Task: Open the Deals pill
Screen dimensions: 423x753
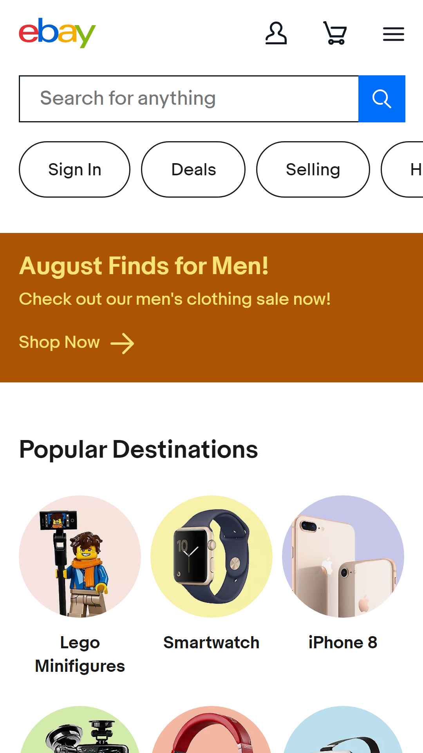Action: click(x=193, y=169)
